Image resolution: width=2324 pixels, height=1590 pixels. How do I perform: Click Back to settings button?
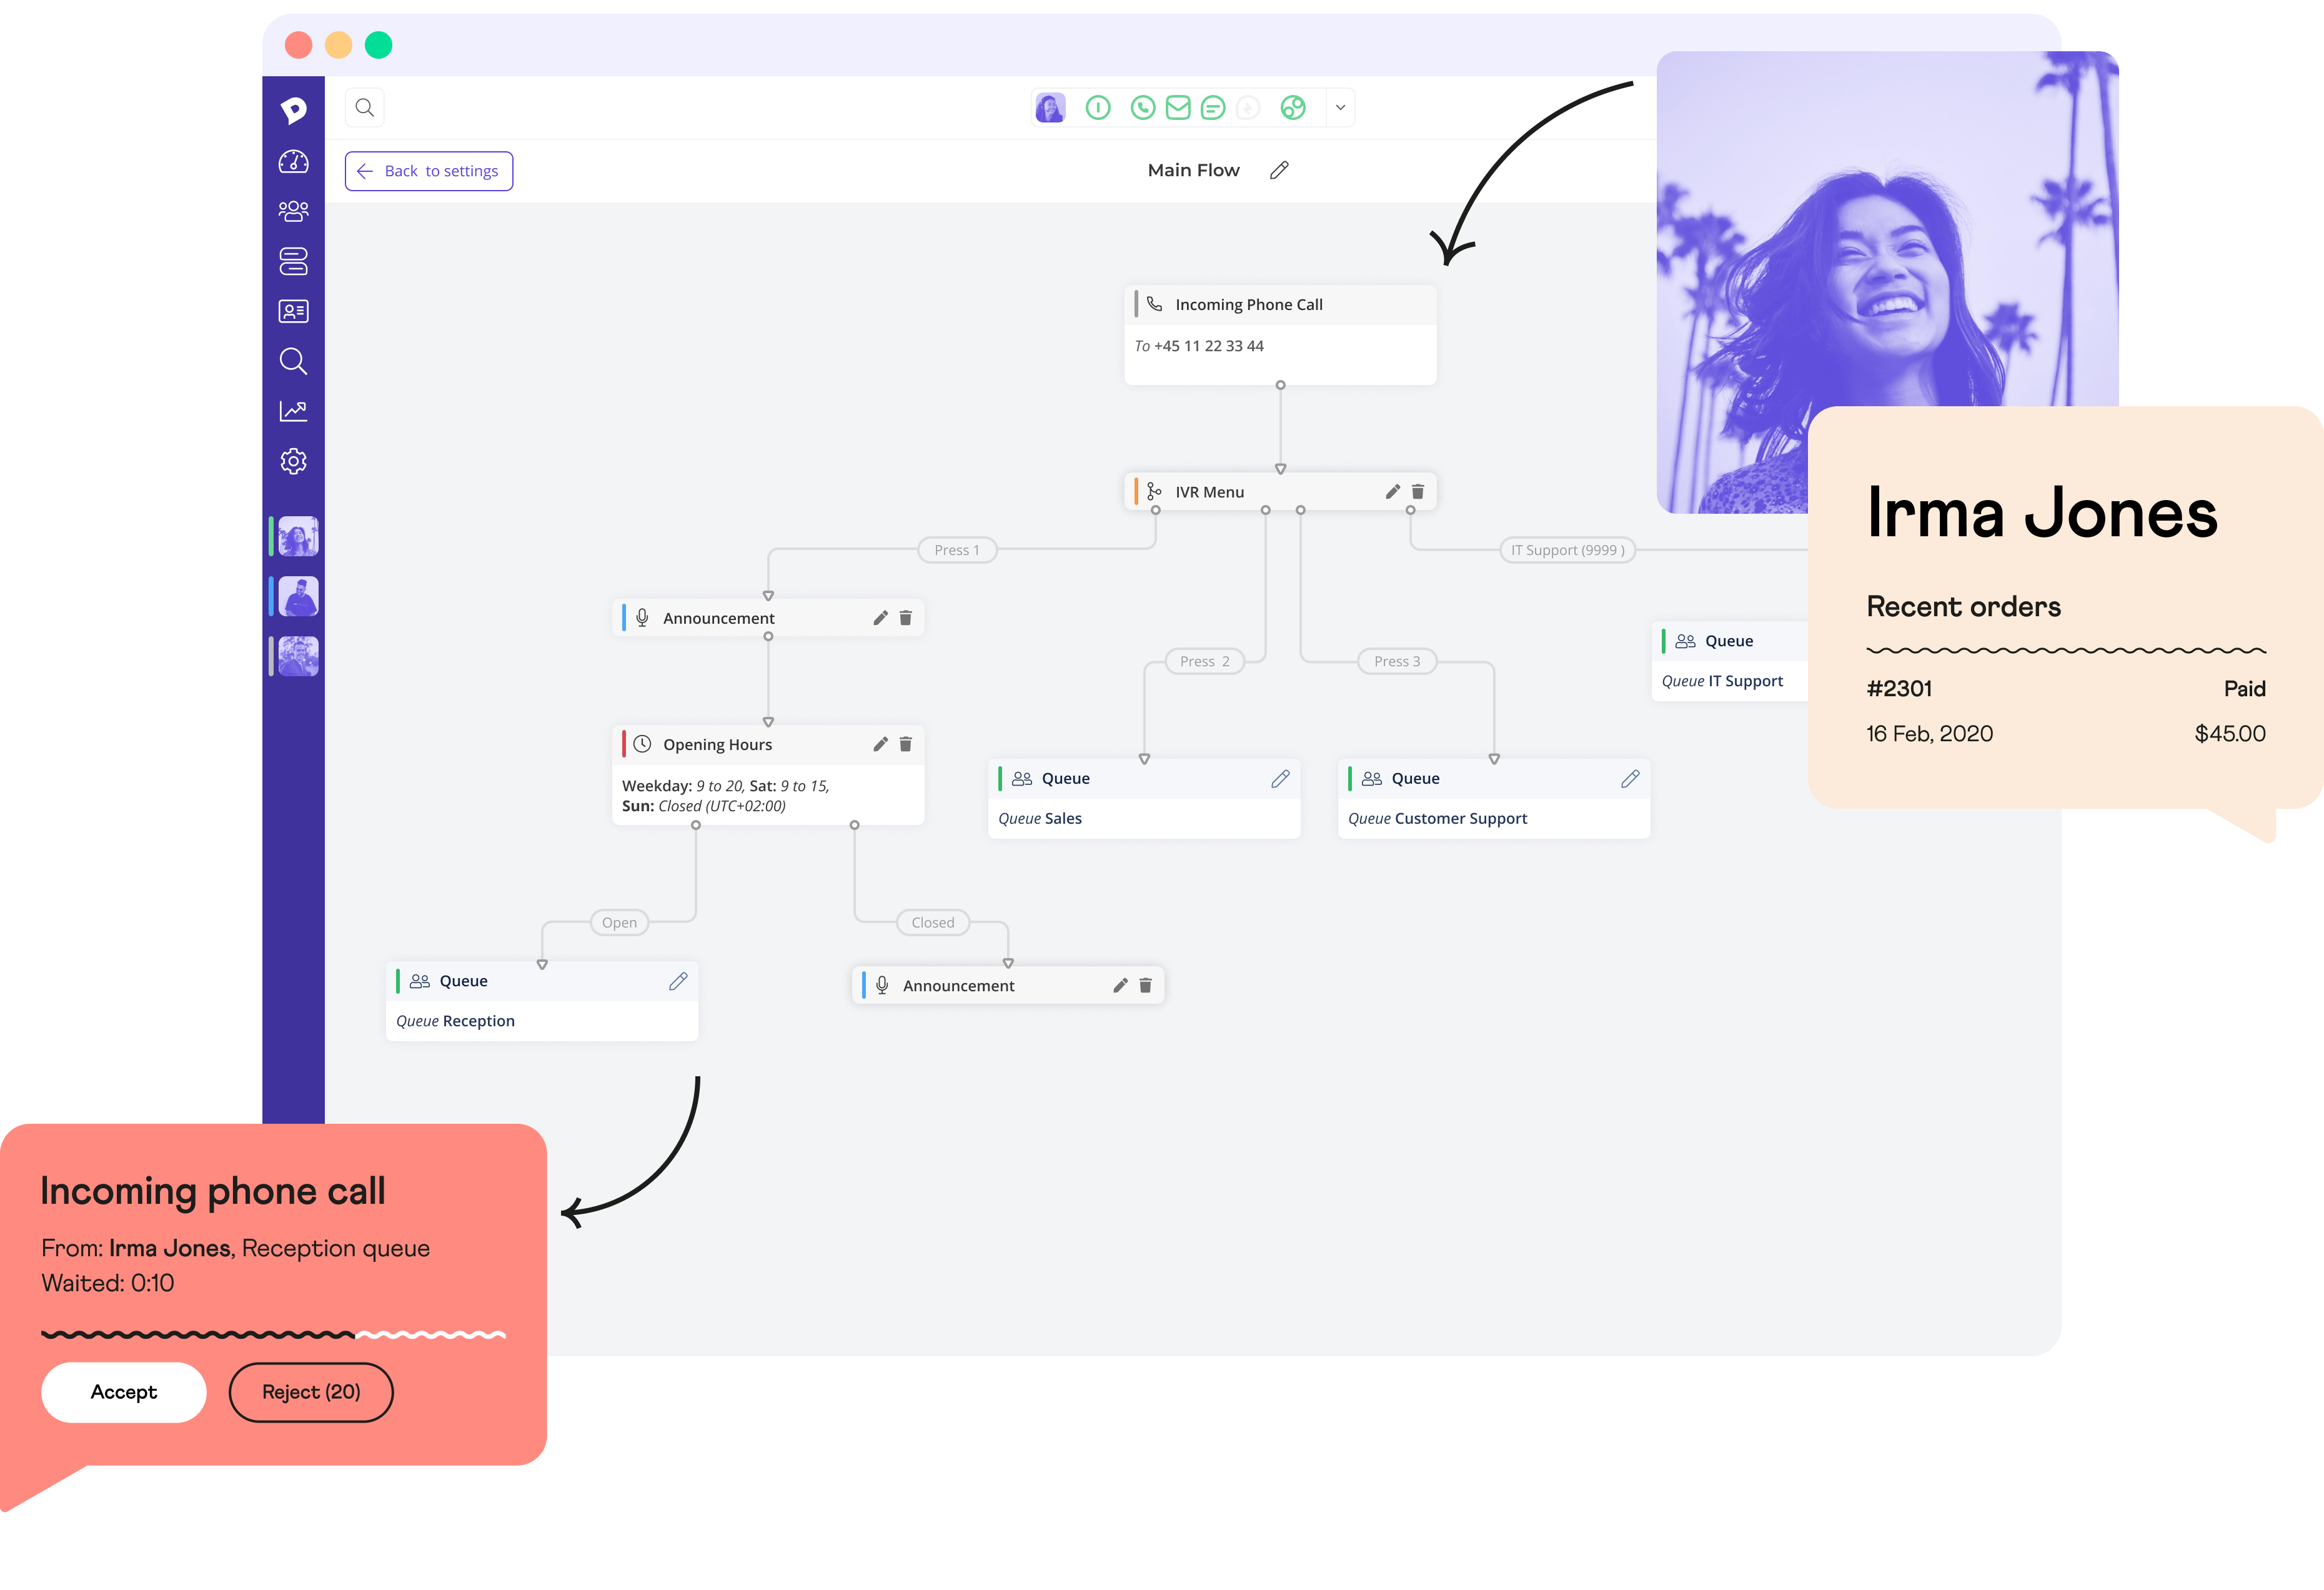tap(429, 171)
